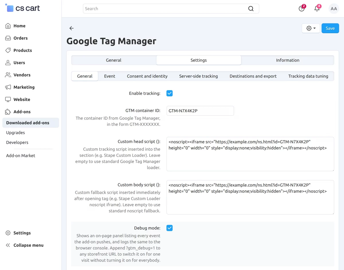The height and width of the screenshot is (270, 344).
Task: Click the CS-Cart logo
Action: point(23,8)
